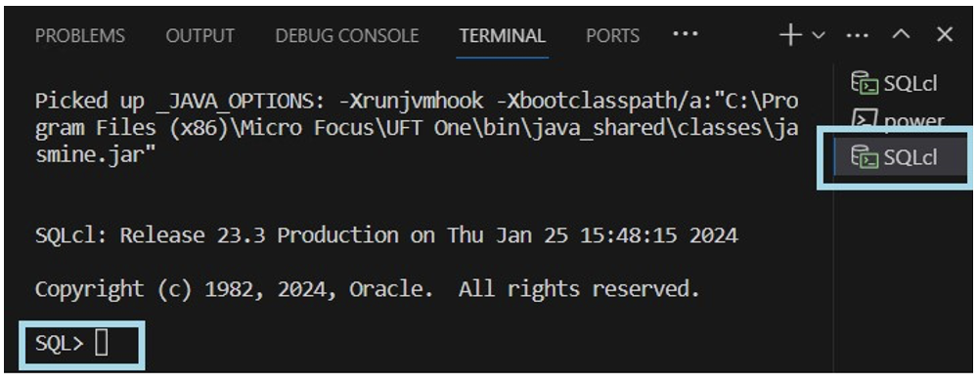The image size is (978, 381).
Task: Select the first SQLcl terminal in the list
Action: pyautogui.click(x=895, y=83)
